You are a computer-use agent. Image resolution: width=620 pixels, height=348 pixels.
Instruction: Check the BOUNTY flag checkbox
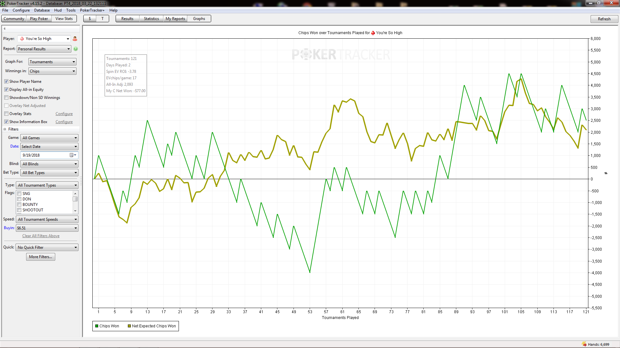19,205
